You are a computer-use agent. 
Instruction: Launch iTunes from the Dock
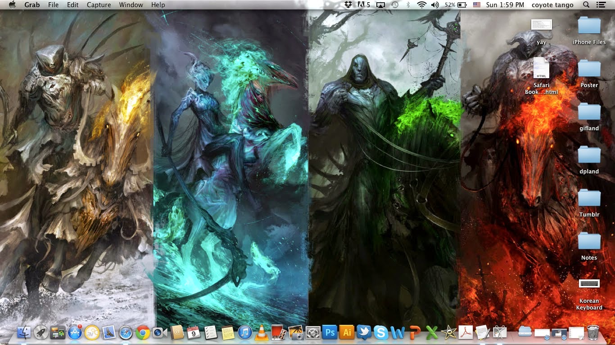[x=244, y=332]
